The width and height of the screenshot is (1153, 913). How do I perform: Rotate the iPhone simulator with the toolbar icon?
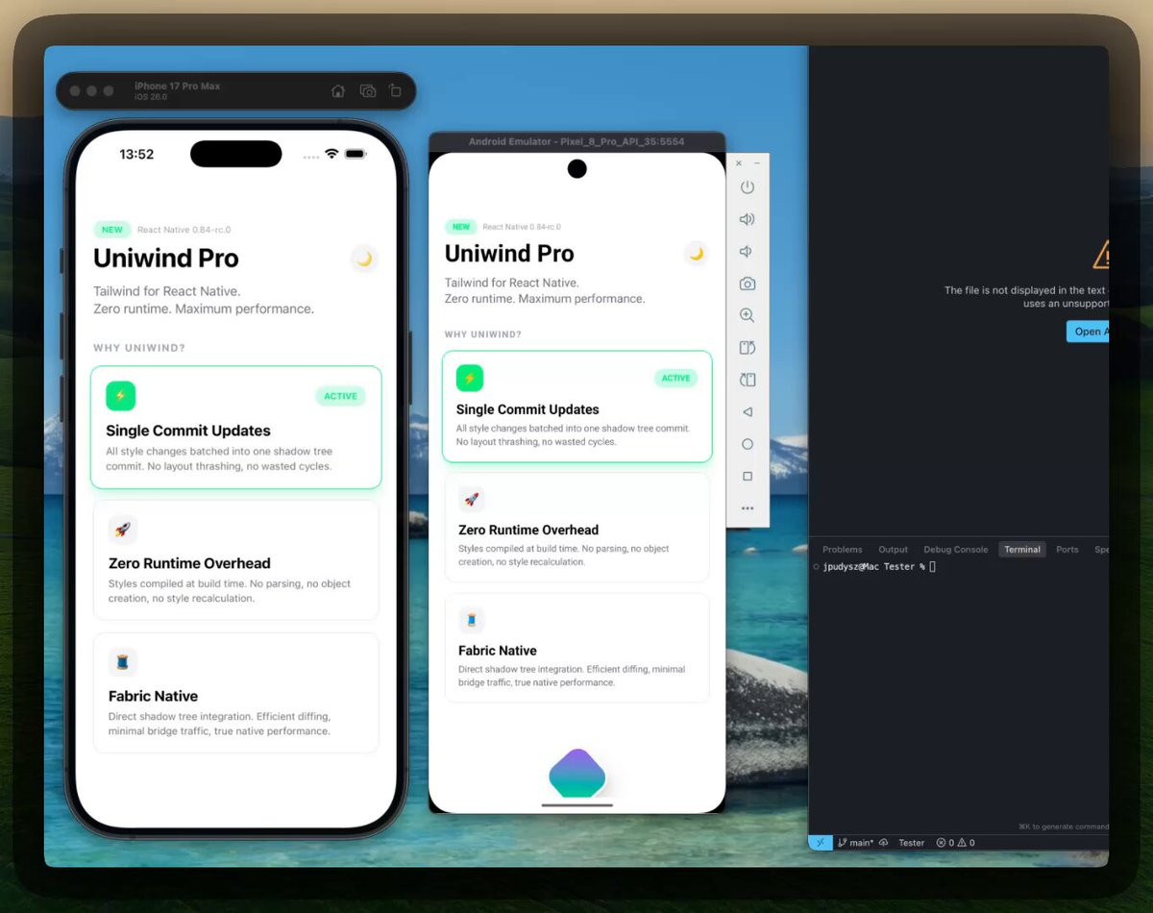[395, 91]
